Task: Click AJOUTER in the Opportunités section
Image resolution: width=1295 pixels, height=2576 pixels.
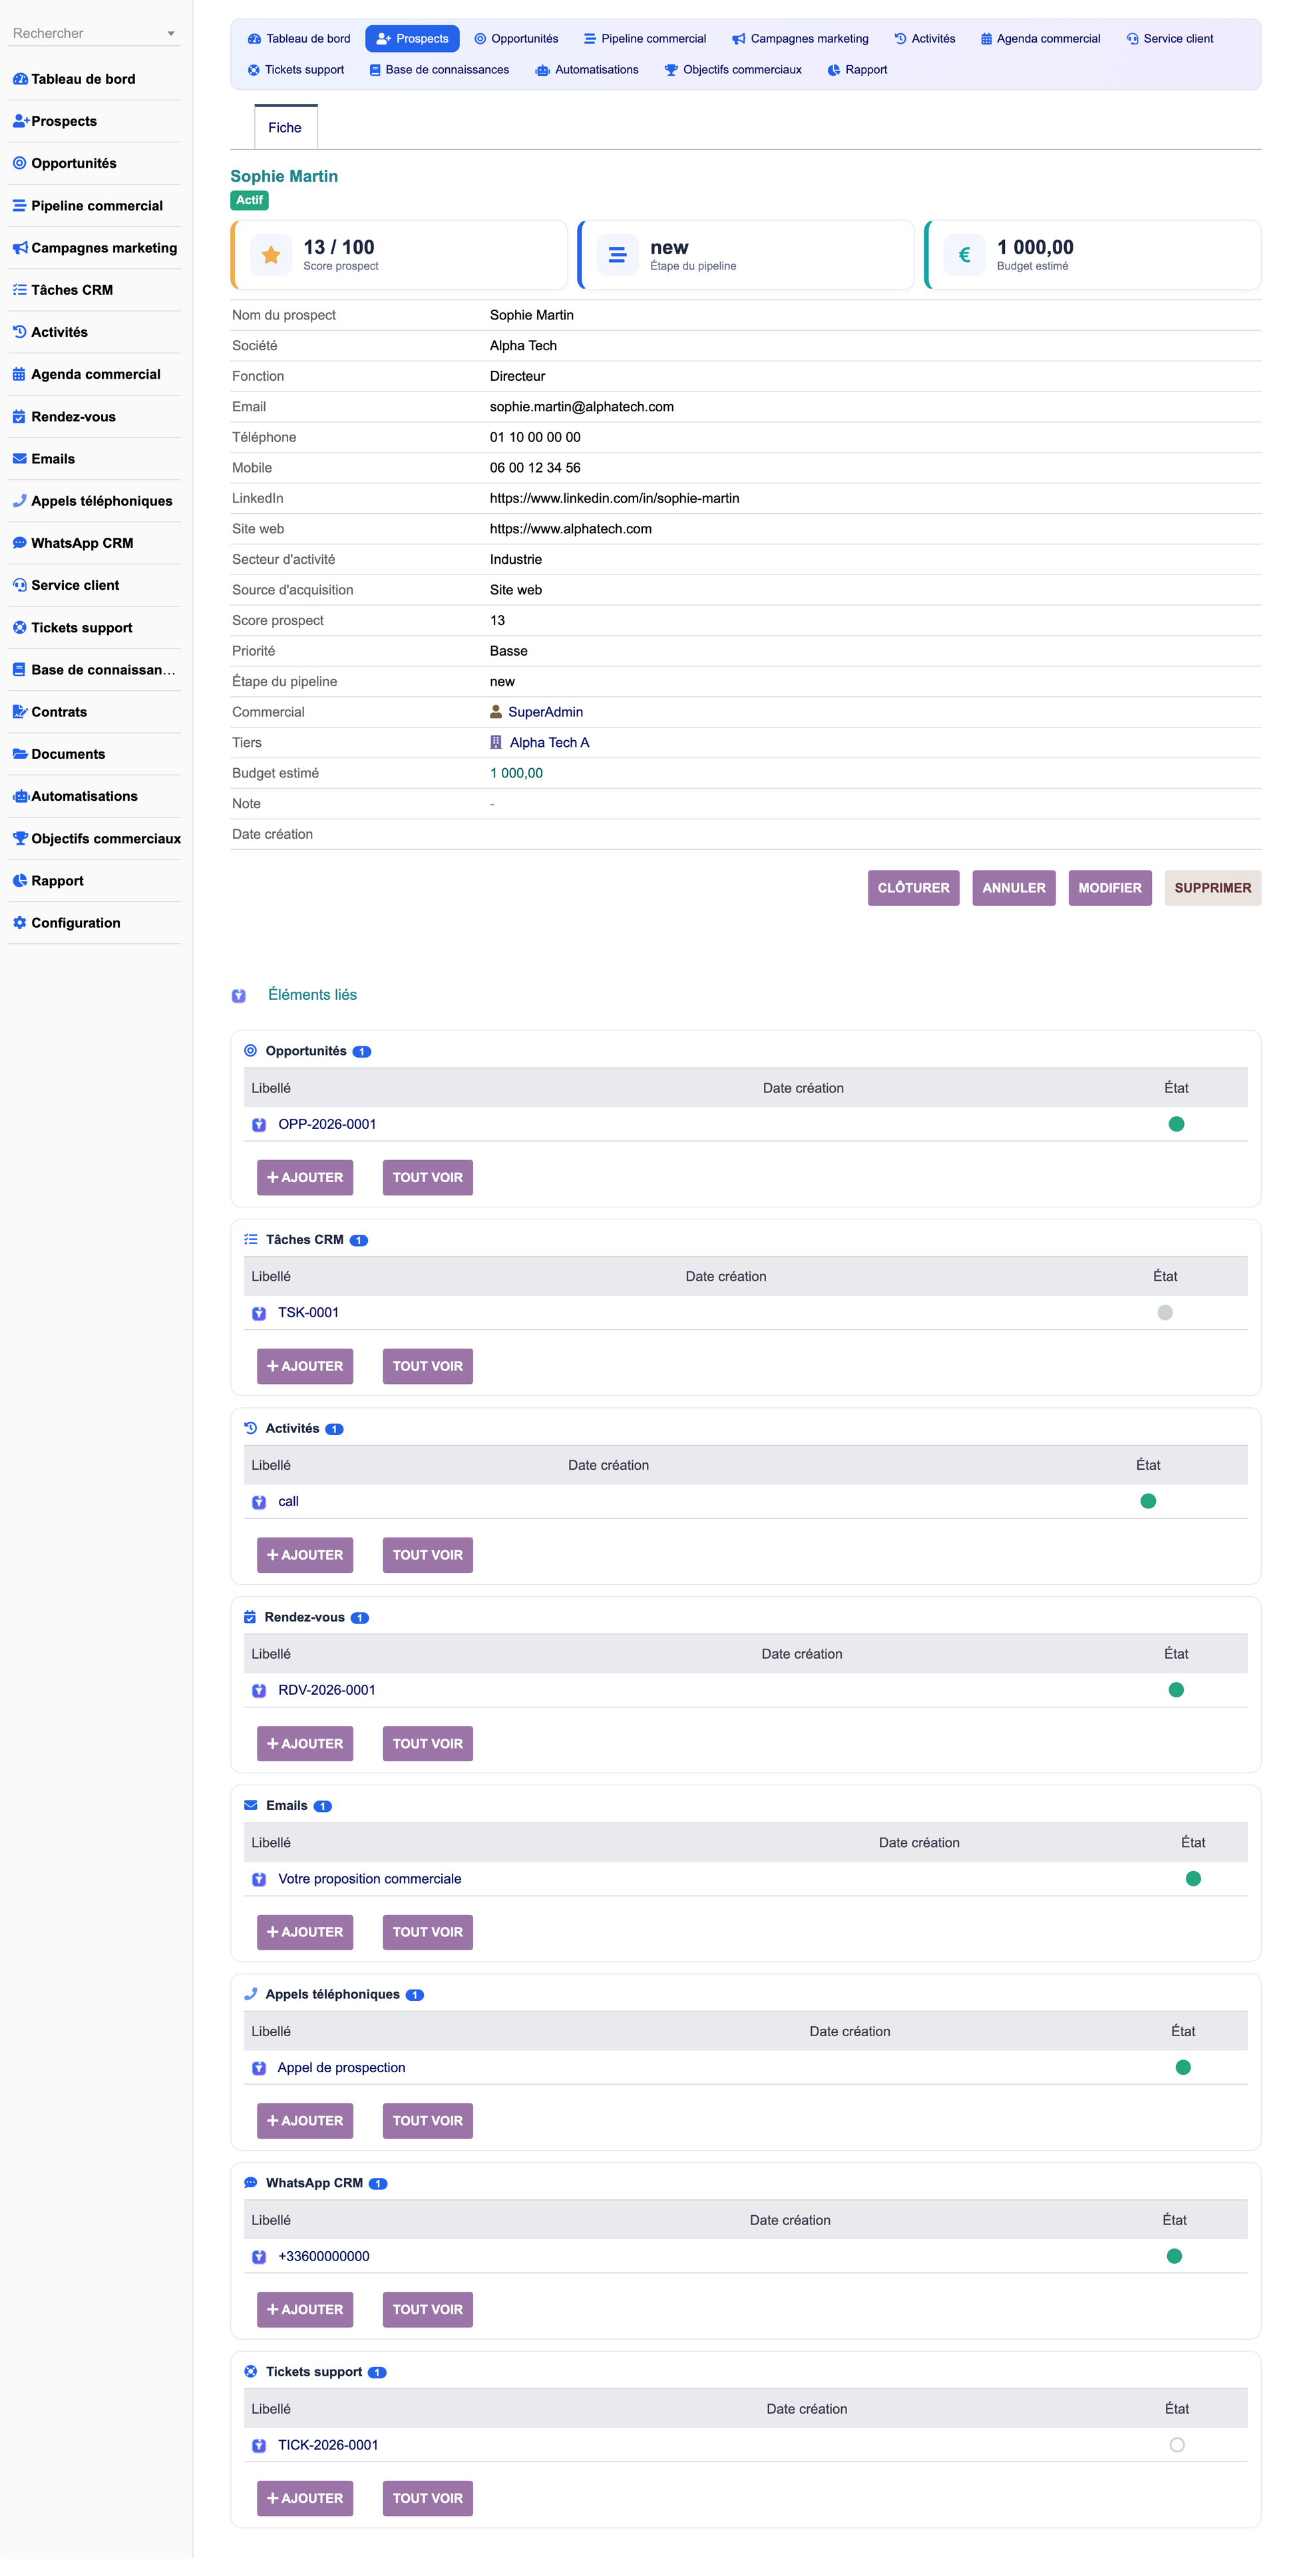Action: pos(305,1178)
